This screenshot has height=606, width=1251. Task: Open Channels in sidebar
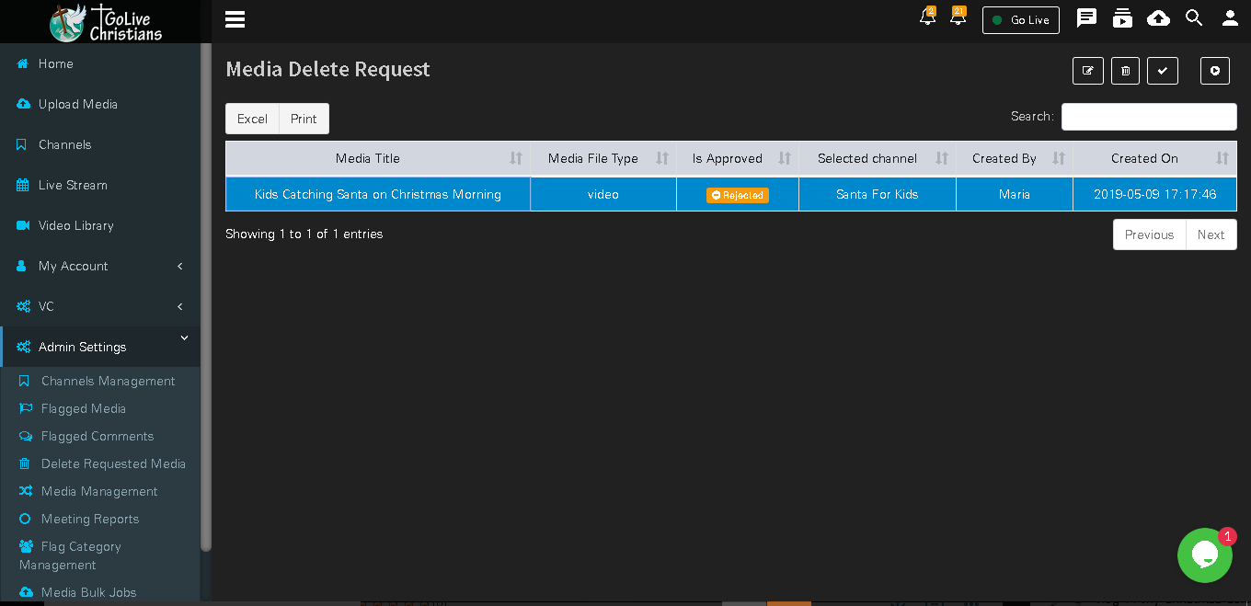pyautogui.click(x=99, y=144)
